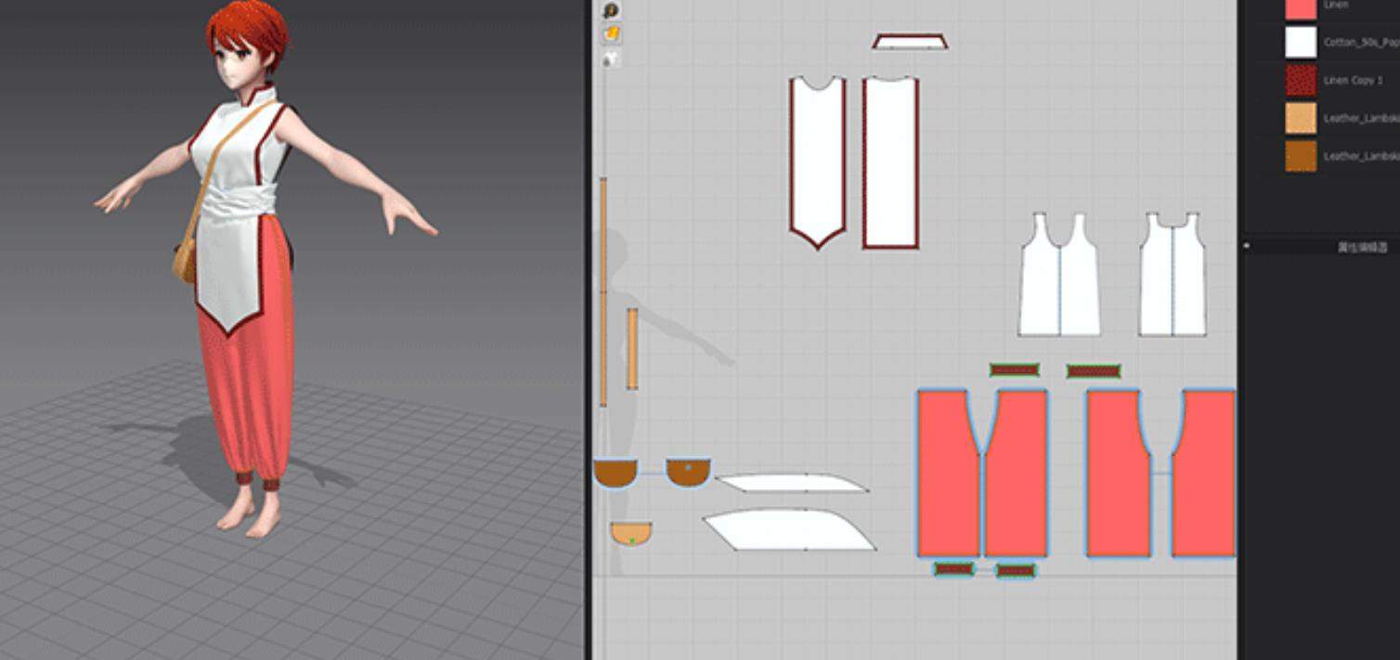1400x660 pixels.
Task: Pick the dark red Linen Copy 1 swatch
Action: tap(1301, 81)
